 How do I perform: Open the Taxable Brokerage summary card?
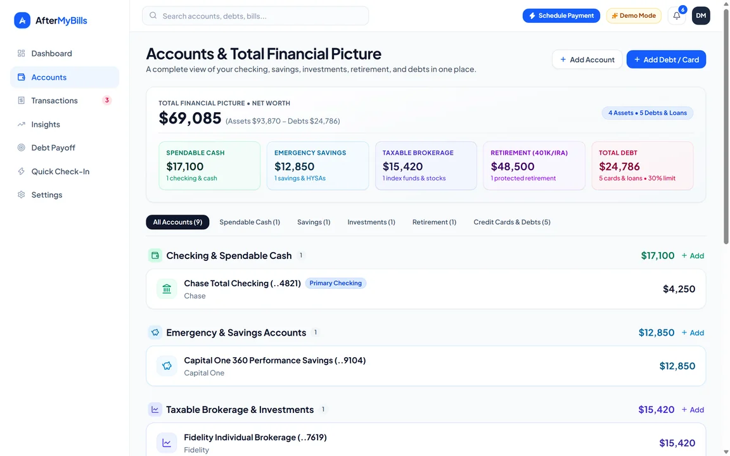pos(426,166)
